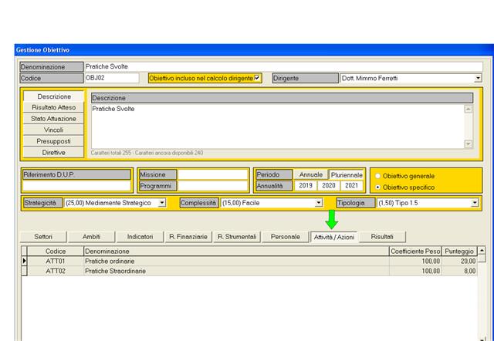Choose the Annuale period option
The height and width of the screenshot is (341, 494).
point(311,174)
